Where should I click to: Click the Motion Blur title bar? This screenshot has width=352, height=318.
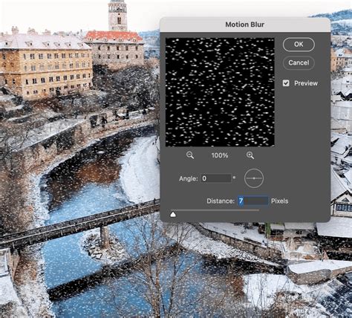245,25
